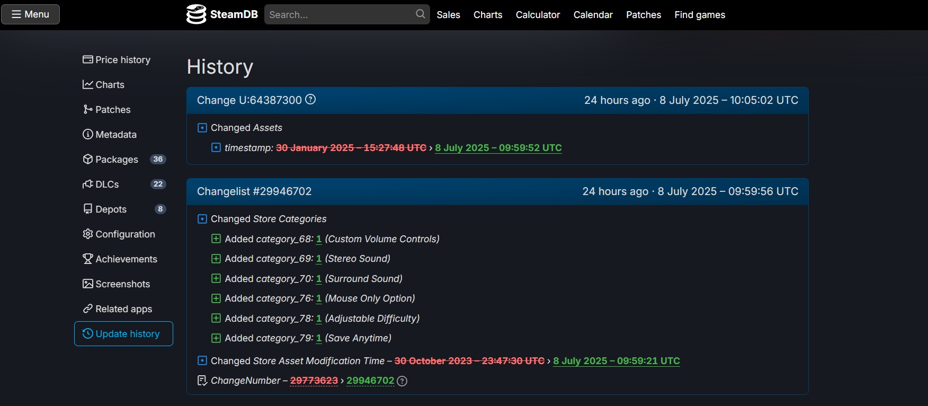Click value 1 for Mouse Only Option
The height and width of the screenshot is (406, 928).
coord(319,298)
